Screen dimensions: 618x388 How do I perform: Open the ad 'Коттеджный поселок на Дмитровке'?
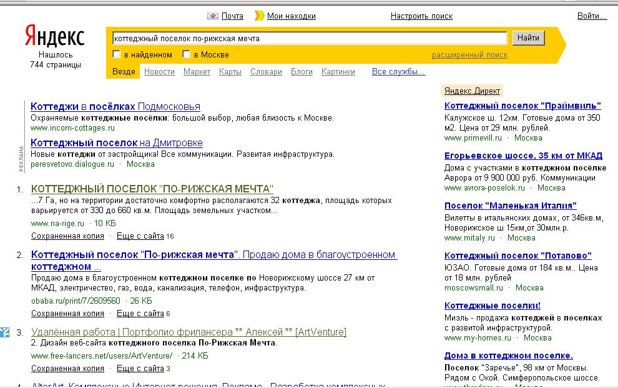pos(117,142)
